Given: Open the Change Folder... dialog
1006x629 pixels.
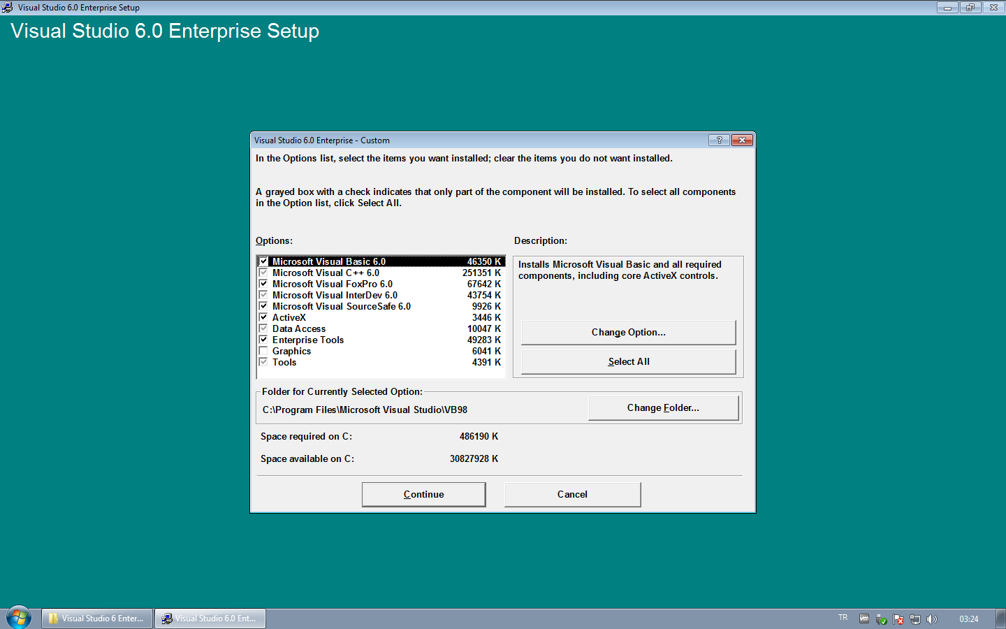Looking at the screenshot, I should (662, 408).
